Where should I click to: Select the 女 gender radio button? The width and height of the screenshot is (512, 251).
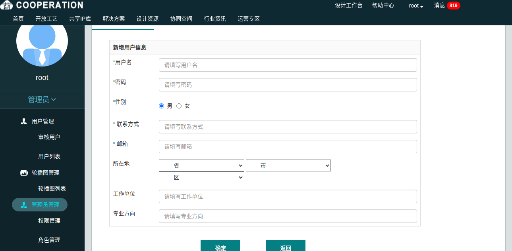179,106
